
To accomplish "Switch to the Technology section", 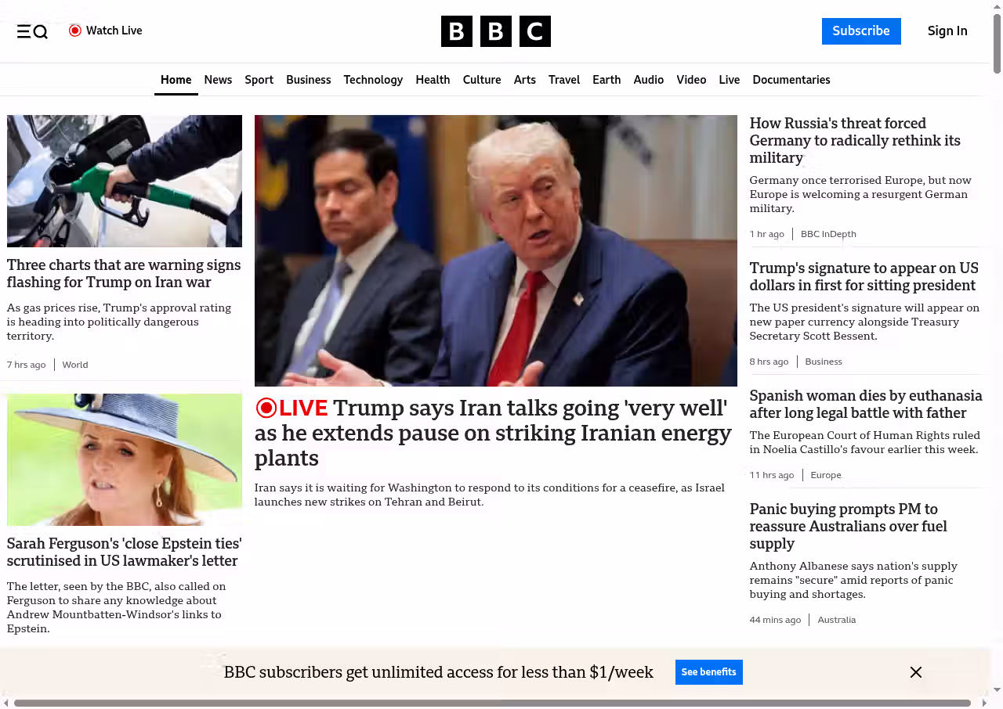I will point(373,80).
